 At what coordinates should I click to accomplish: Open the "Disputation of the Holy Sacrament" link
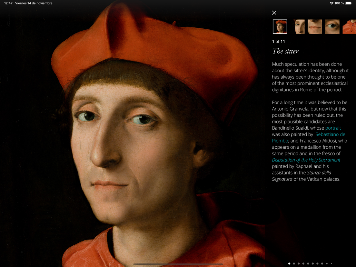306,160
